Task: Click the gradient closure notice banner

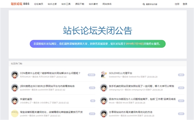Action: (x=98, y=44)
